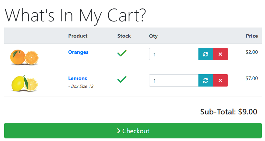265x141 pixels.
Task: Focus the Oranges quantity input field
Action: pyautogui.click(x=174, y=54)
